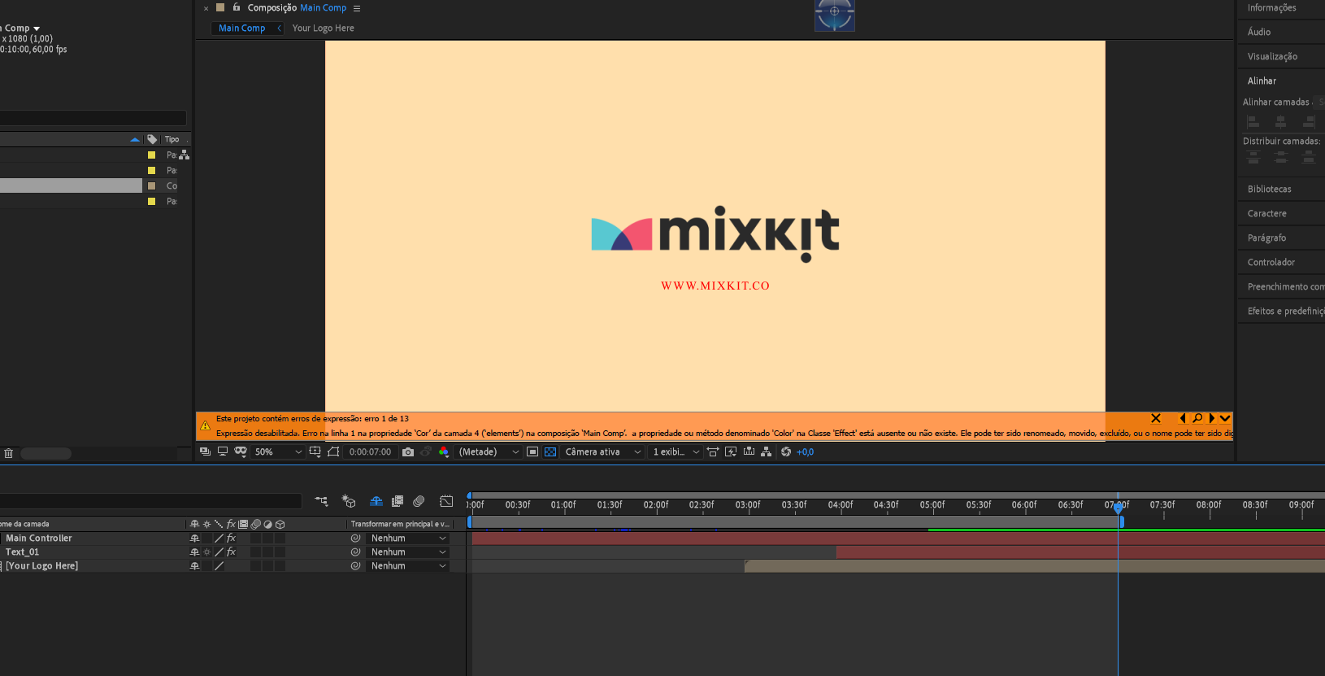
Task: Toggle the fast previews icon
Action: (x=731, y=451)
